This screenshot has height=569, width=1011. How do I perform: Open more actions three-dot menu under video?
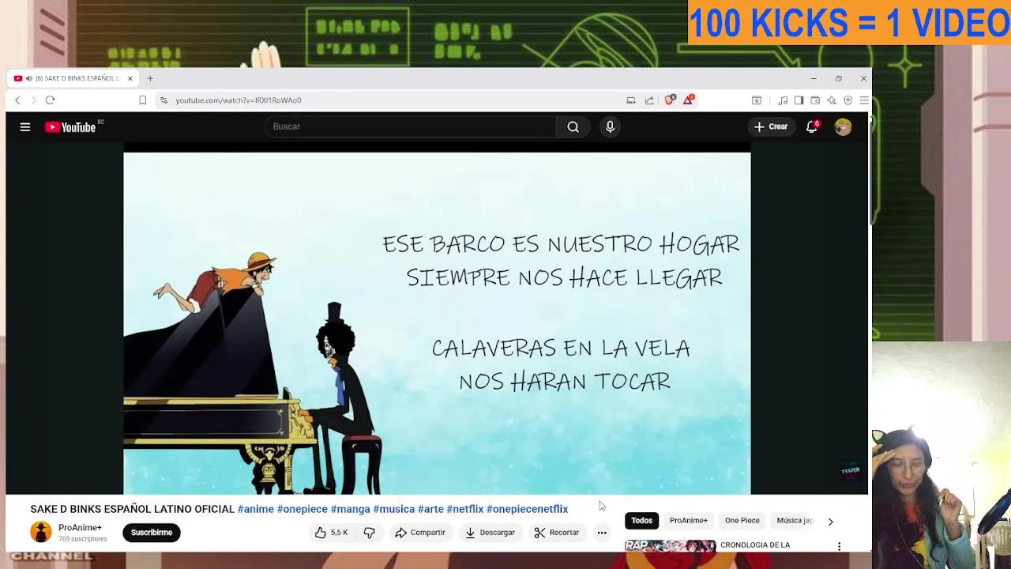click(x=602, y=533)
